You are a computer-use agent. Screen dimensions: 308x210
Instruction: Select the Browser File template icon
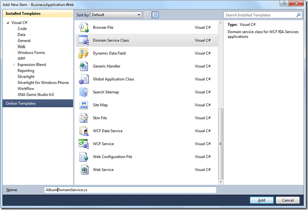coord(84,27)
